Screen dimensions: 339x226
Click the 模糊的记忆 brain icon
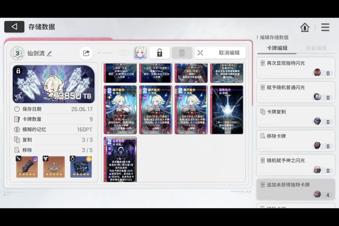click(x=17, y=129)
